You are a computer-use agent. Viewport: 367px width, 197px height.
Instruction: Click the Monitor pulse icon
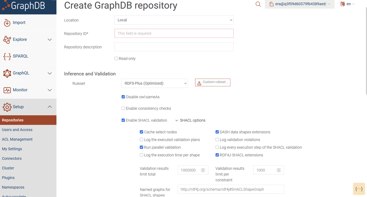(x=7, y=90)
